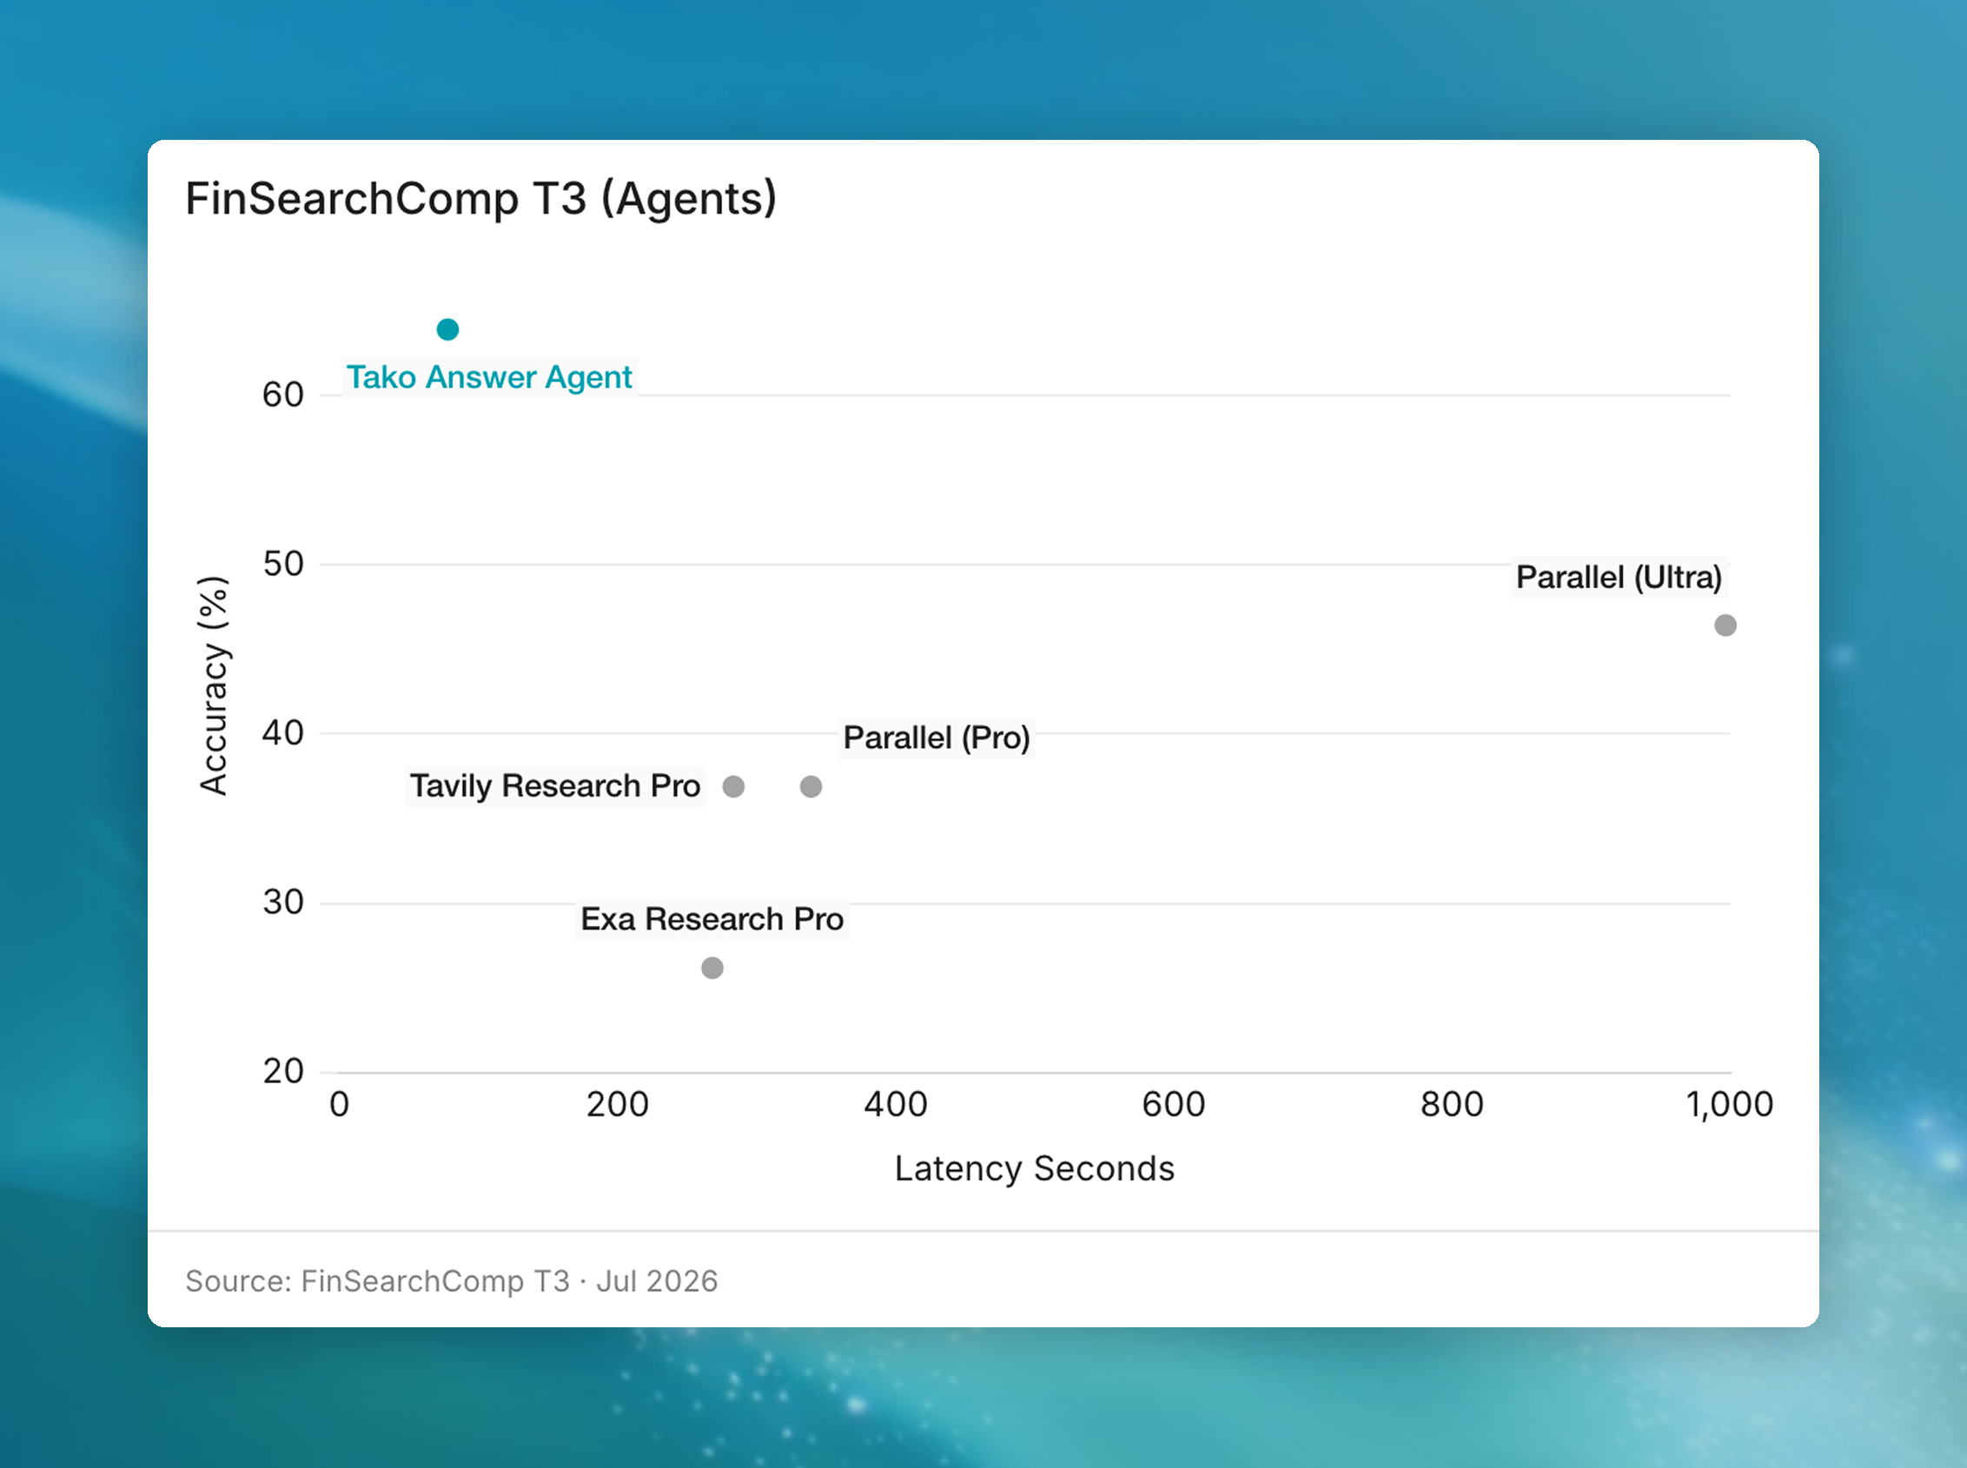Select the Exa Research Pro label

click(x=712, y=919)
